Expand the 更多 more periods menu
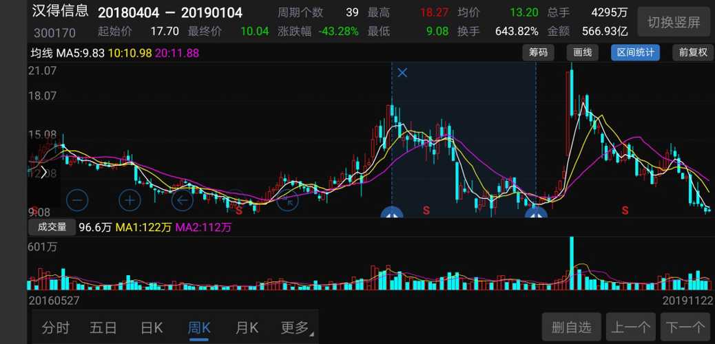Image resolution: width=715 pixels, height=344 pixels. point(296,327)
